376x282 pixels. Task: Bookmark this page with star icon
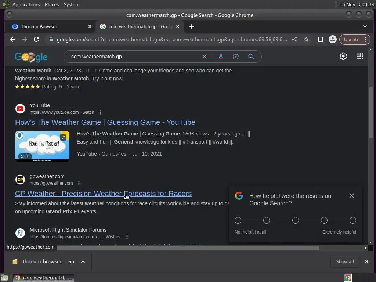coord(306,39)
